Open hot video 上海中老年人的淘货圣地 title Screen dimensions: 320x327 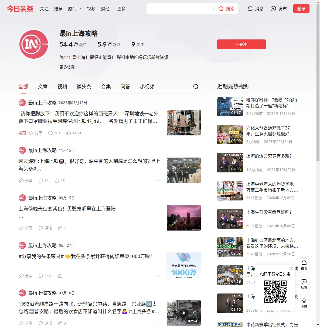(x=272, y=187)
